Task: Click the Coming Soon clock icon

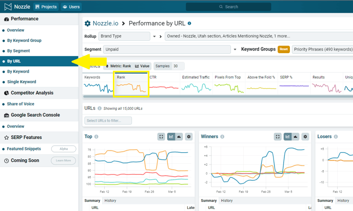Action: pos(6,160)
